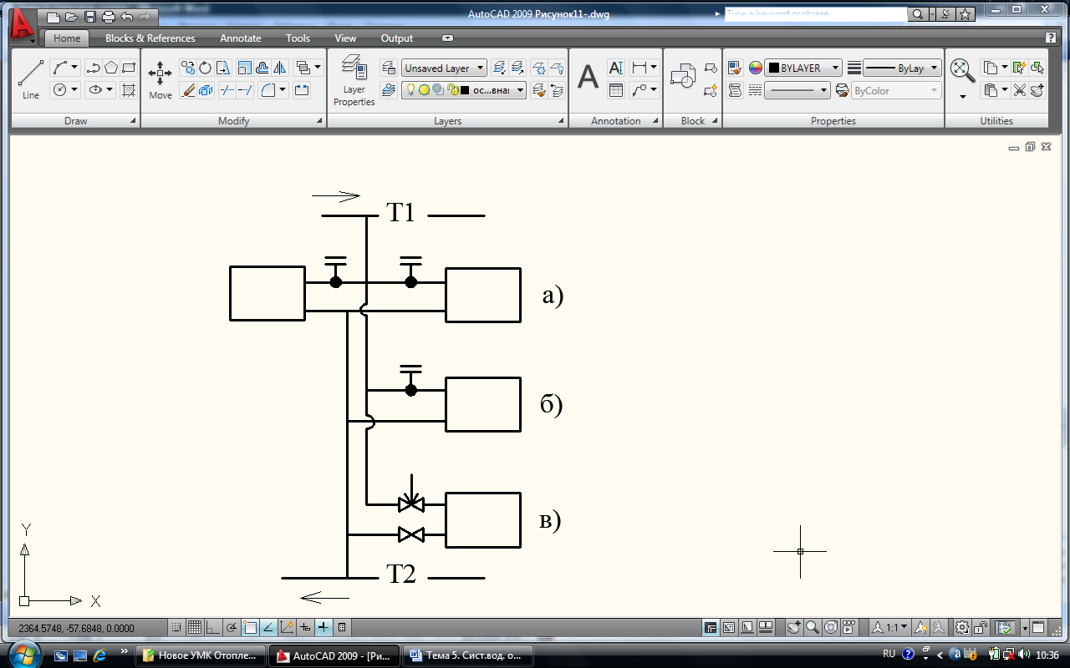Click the Quick Select icon in Utilities
The width and height of the screenshot is (1070, 668).
click(x=1019, y=68)
